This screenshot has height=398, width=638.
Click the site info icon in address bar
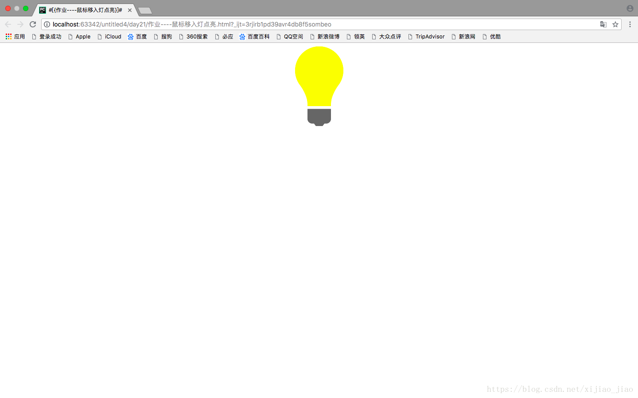pos(47,24)
